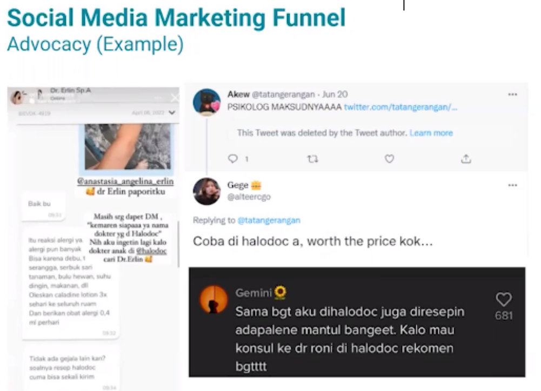The image size is (541, 391).
Task: Like Gemini's comment with the heart icon
Action: [503, 299]
